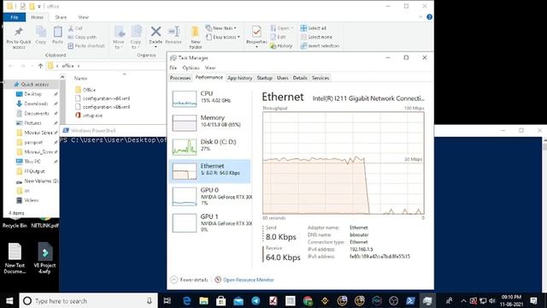Click the Name column header

[80, 78]
